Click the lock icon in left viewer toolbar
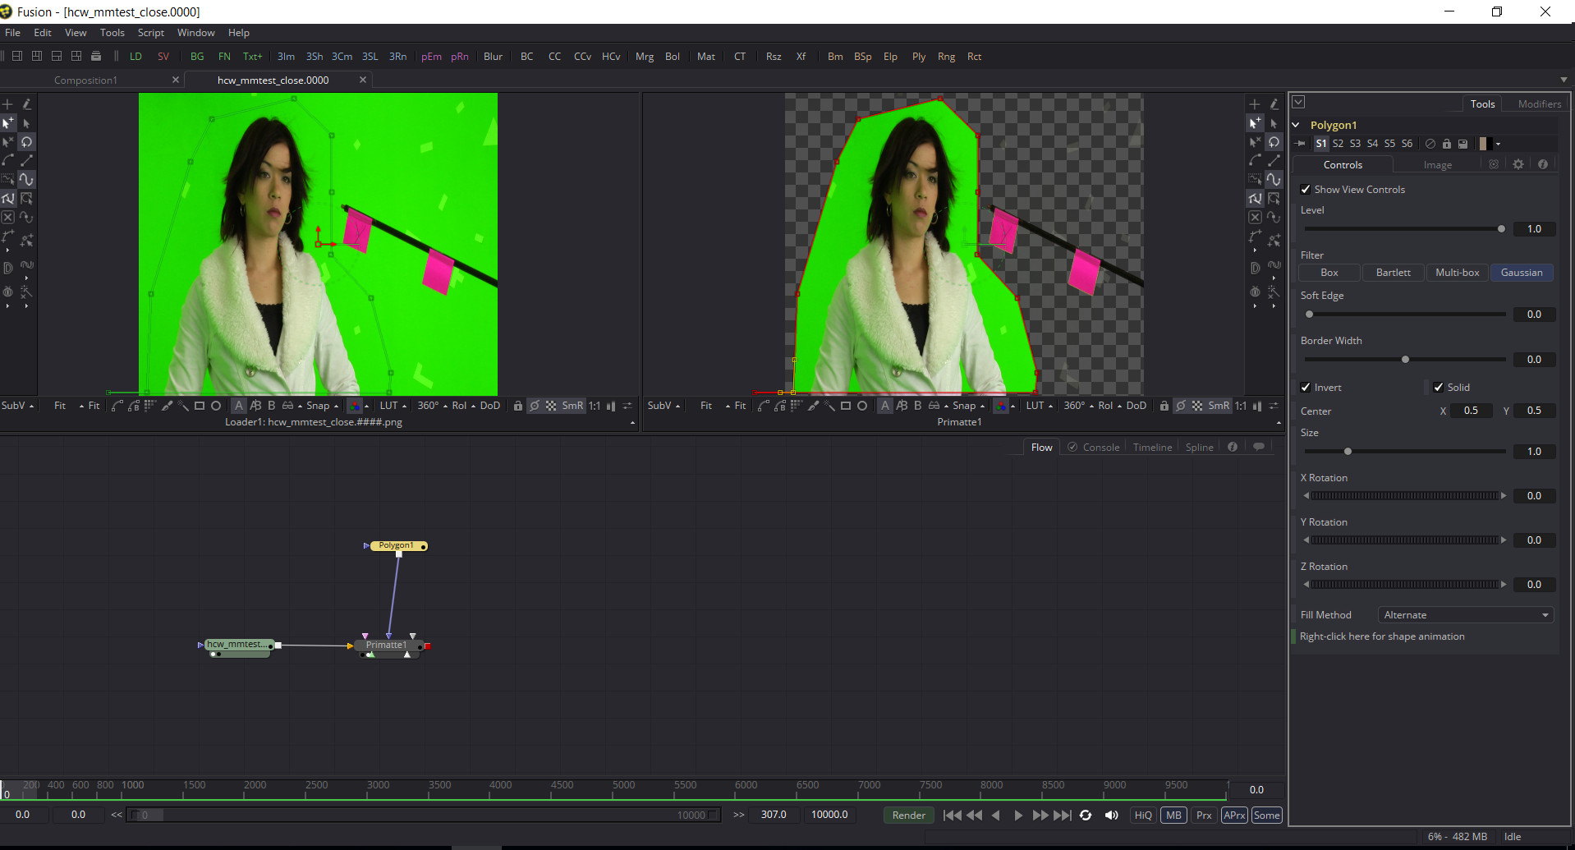 pyautogui.click(x=518, y=406)
